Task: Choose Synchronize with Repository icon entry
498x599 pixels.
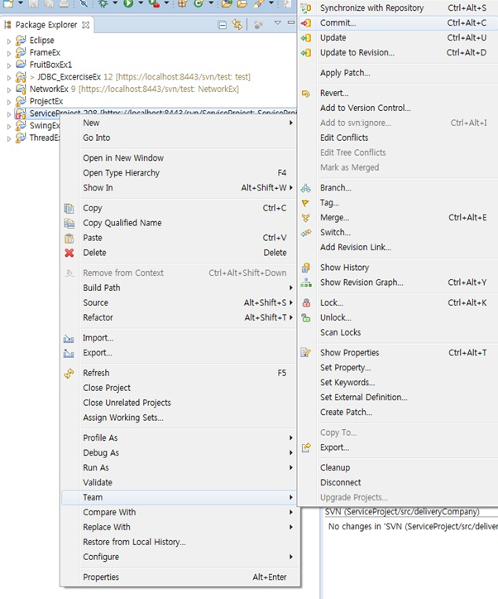Action: click(306, 7)
